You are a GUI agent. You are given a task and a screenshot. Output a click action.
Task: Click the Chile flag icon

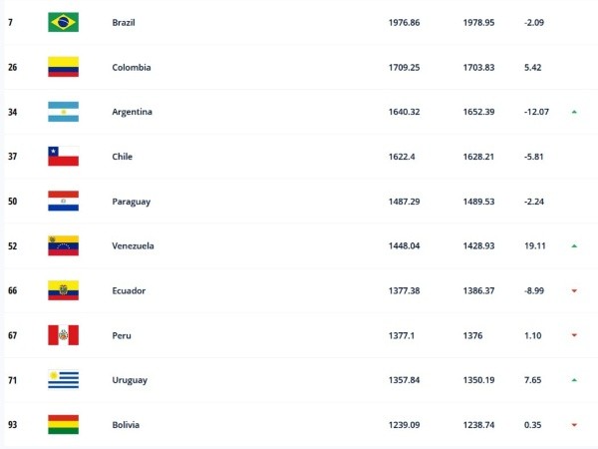(63, 157)
